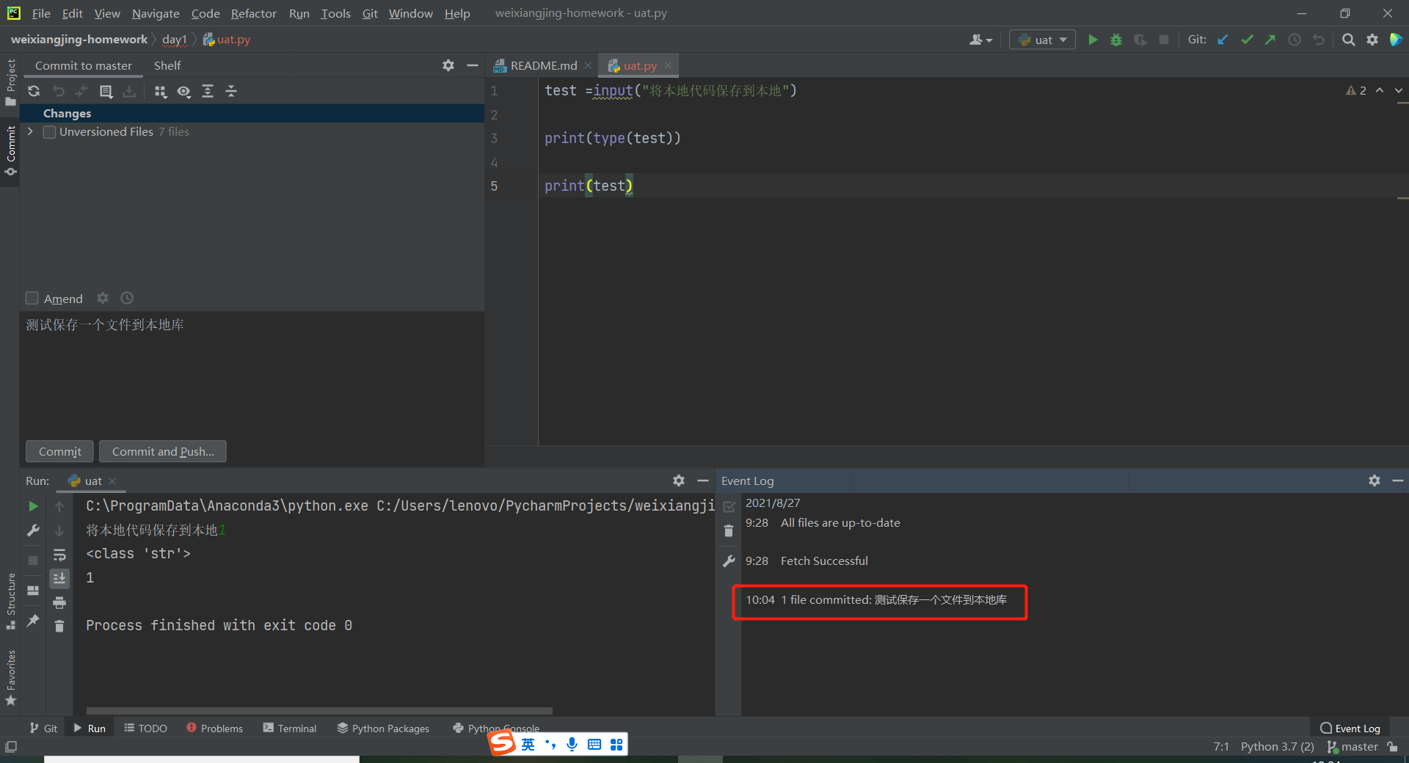Rerun uat in Run panel
1409x763 pixels.
(x=33, y=506)
